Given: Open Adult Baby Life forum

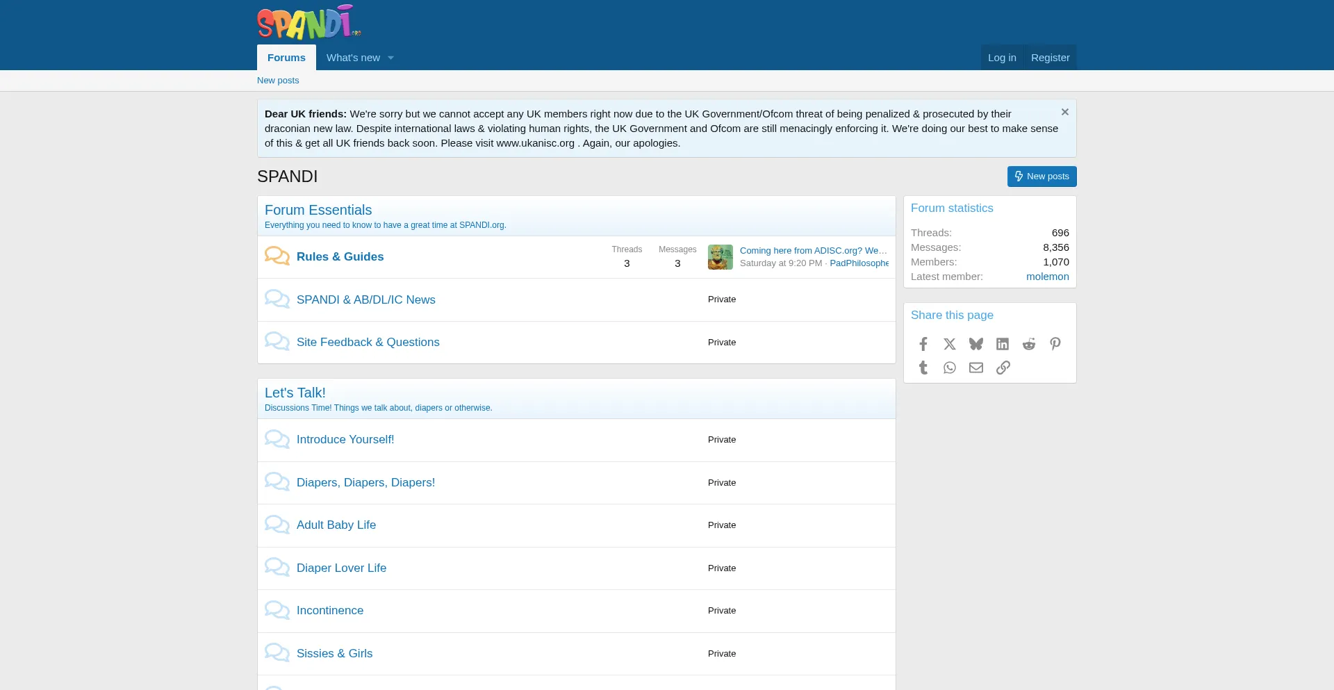Looking at the screenshot, I should 336,525.
